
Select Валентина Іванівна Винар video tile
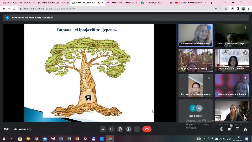pos(196,35)
